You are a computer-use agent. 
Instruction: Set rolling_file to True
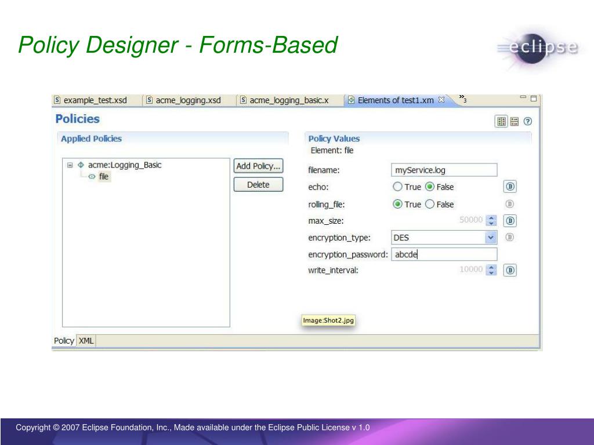(x=397, y=205)
